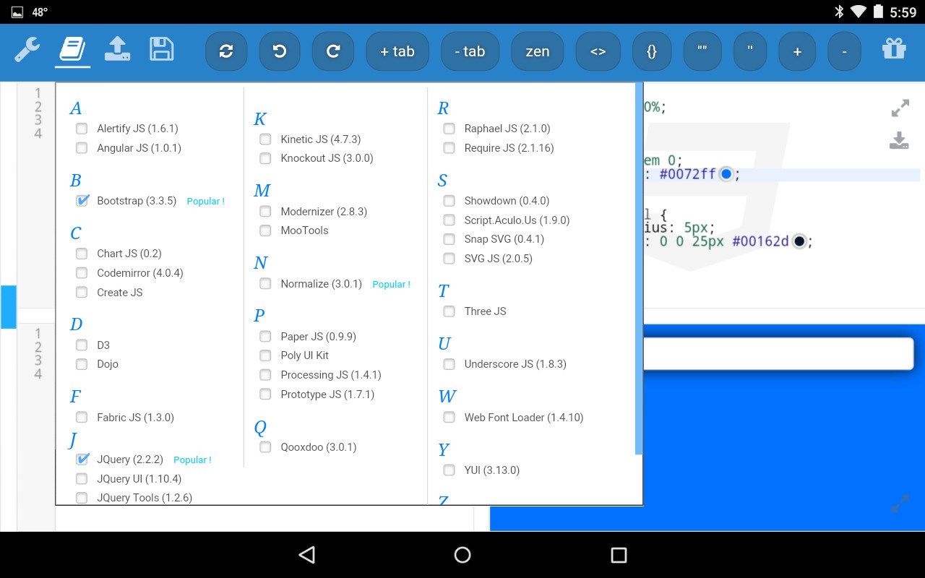Insert indentation with + tab button
Screen dimensions: 925x578
pyautogui.click(x=397, y=51)
